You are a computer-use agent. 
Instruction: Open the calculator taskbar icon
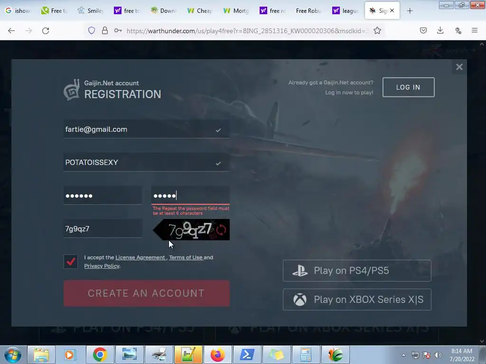[x=306, y=355]
